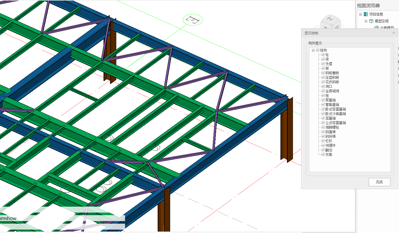
Task: Close the 显示控制 dialog
Action: tap(394, 33)
